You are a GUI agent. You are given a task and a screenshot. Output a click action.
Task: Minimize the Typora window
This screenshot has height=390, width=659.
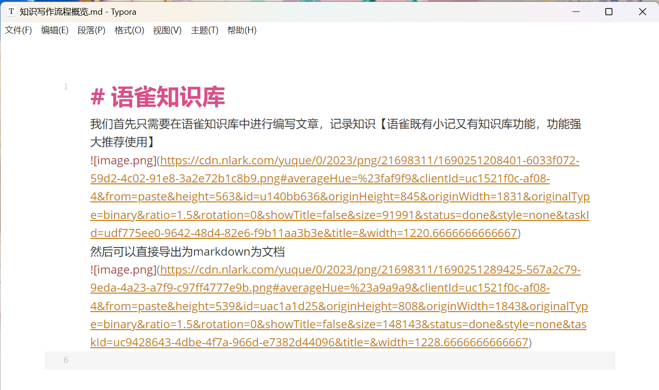[575, 12]
